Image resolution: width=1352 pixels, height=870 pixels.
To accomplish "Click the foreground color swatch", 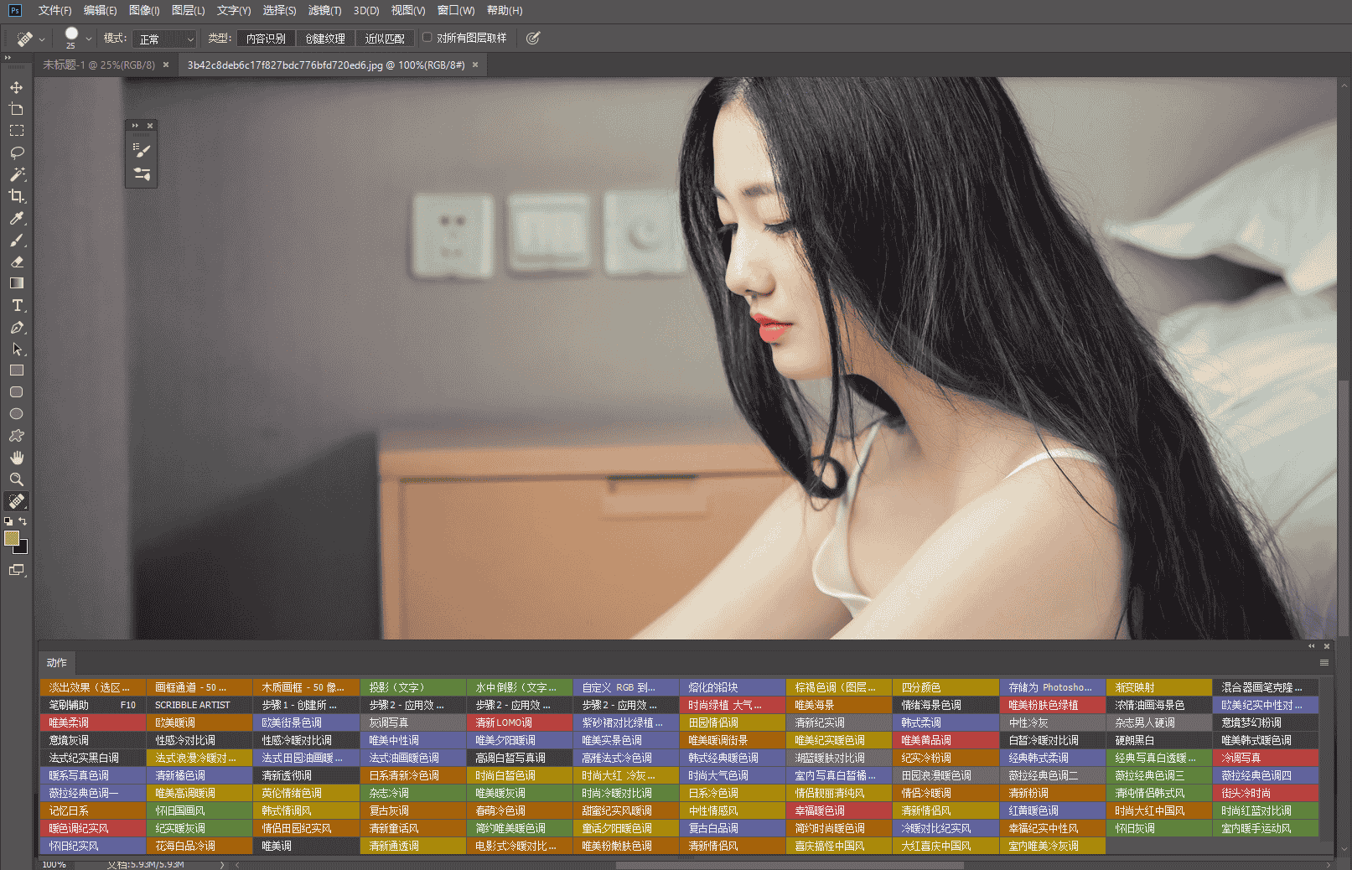I will [x=12, y=538].
